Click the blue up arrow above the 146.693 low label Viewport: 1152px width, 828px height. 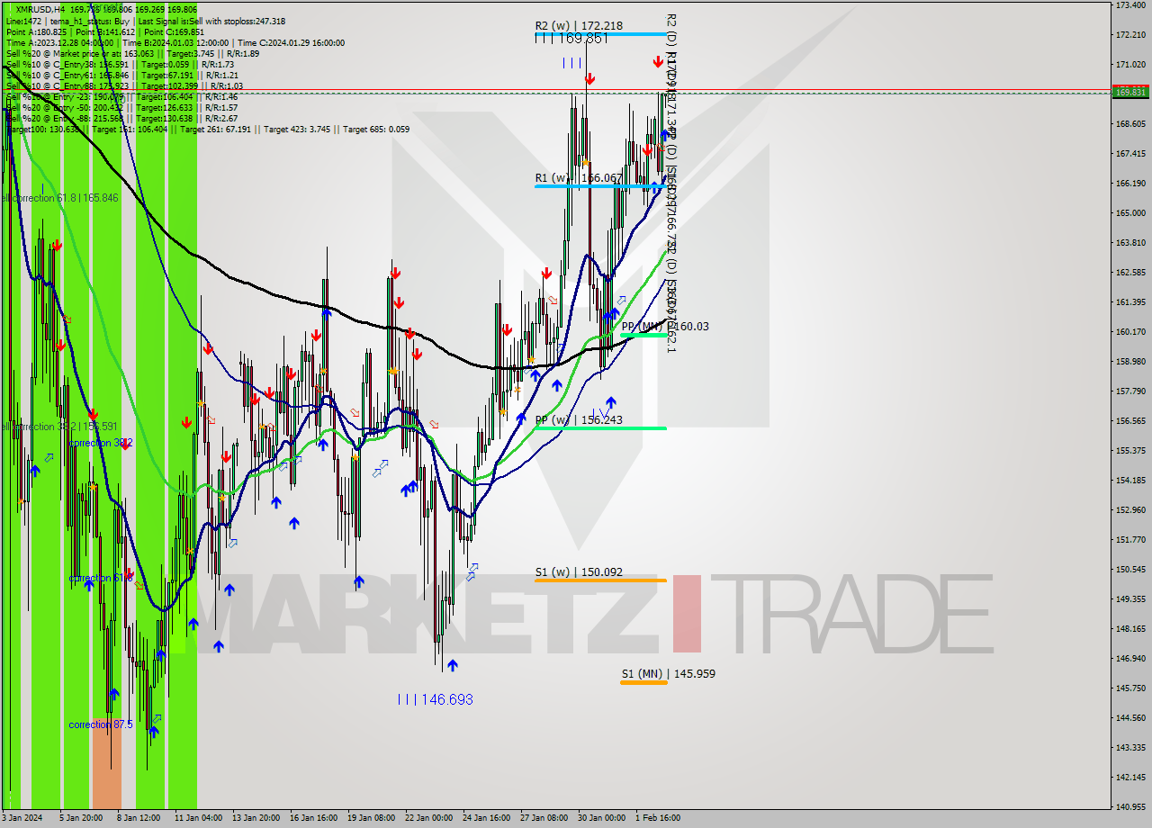click(x=452, y=665)
